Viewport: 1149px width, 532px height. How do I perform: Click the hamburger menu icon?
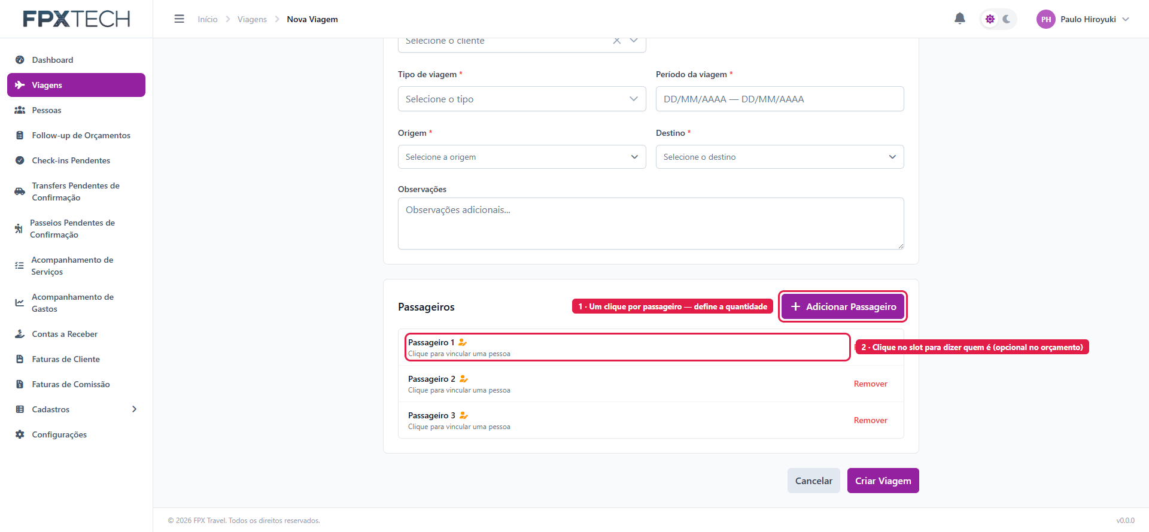[179, 19]
